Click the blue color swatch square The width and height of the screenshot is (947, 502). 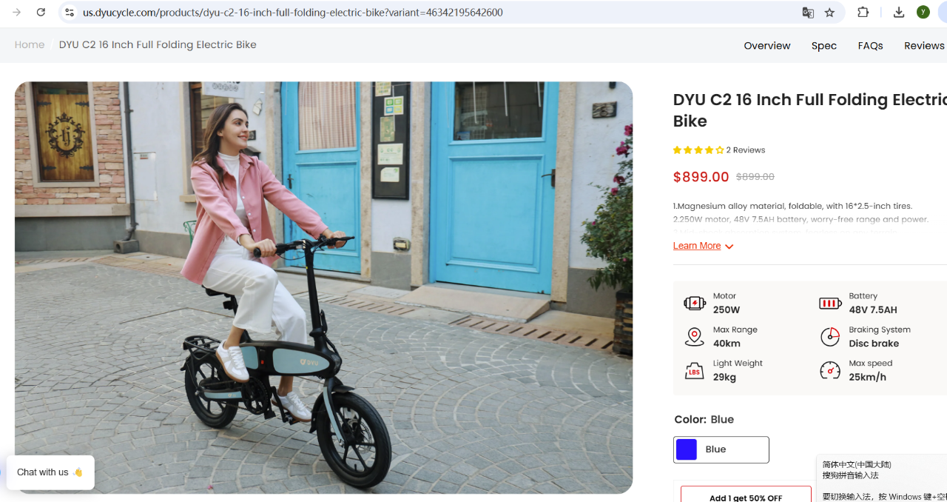click(687, 449)
